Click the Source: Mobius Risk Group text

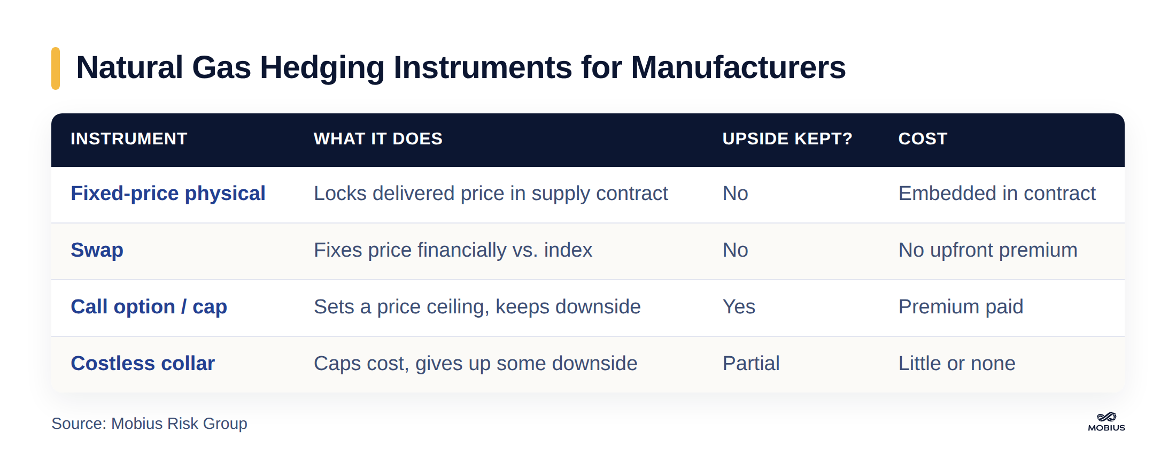click(x=149, y=424)
